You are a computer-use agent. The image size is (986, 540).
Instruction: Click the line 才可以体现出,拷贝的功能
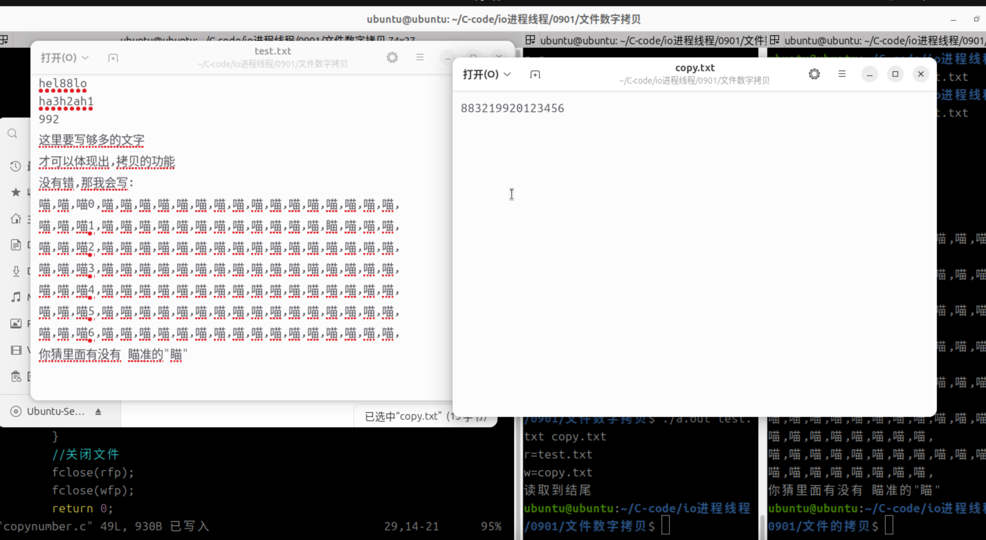coord(107,162)
